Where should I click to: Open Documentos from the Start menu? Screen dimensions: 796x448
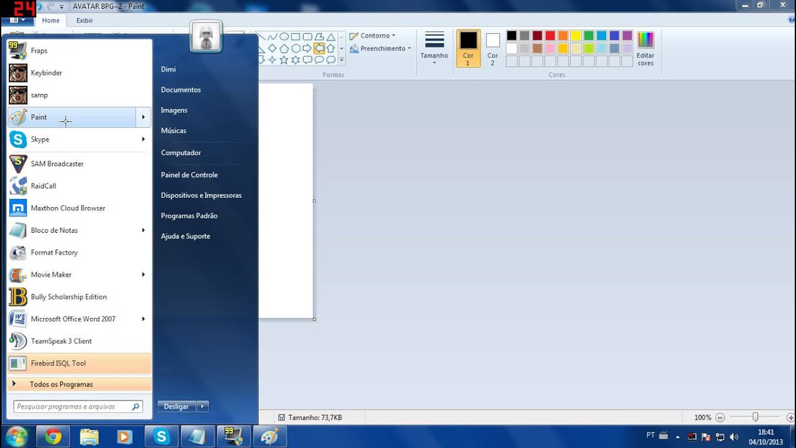181,90
